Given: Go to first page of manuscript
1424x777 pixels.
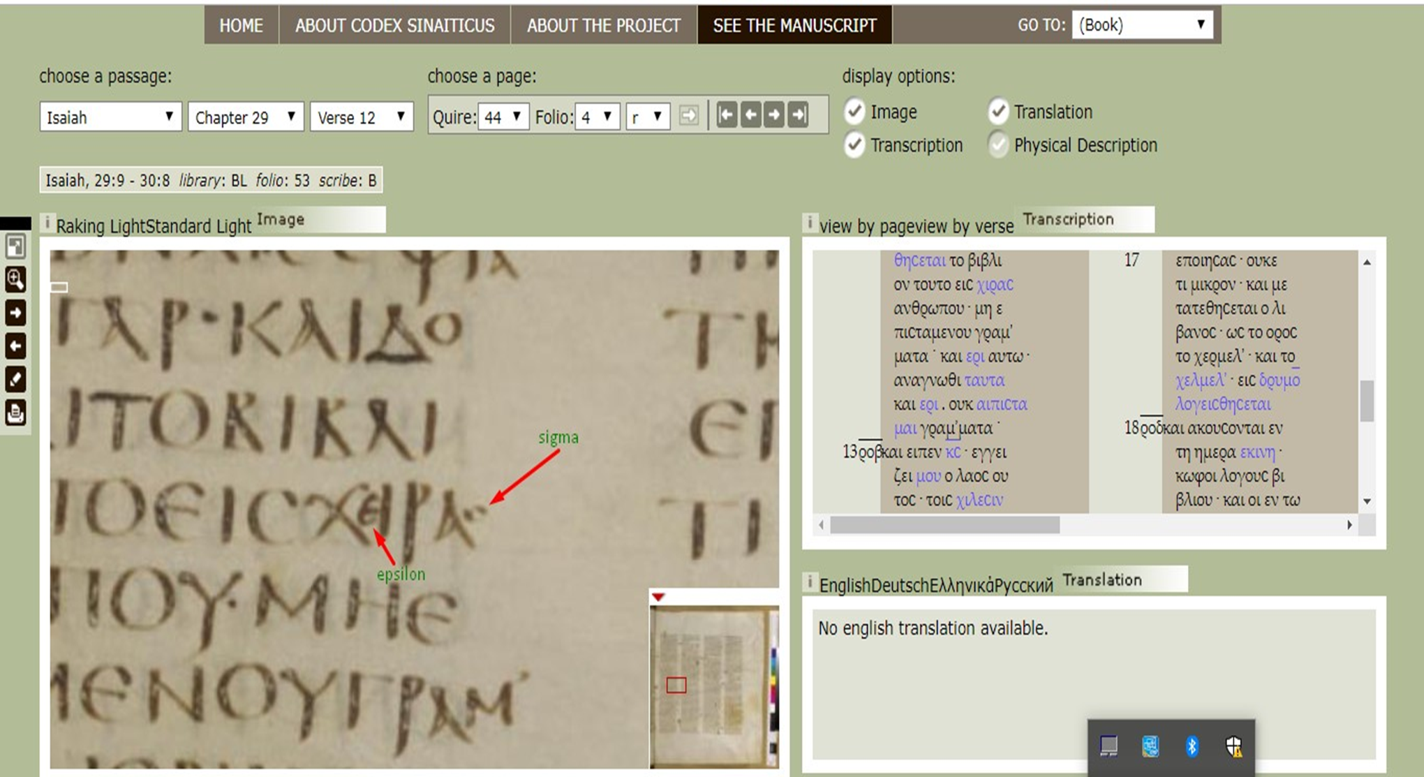Looking at the screenshot, I should [x=727, y=114].
